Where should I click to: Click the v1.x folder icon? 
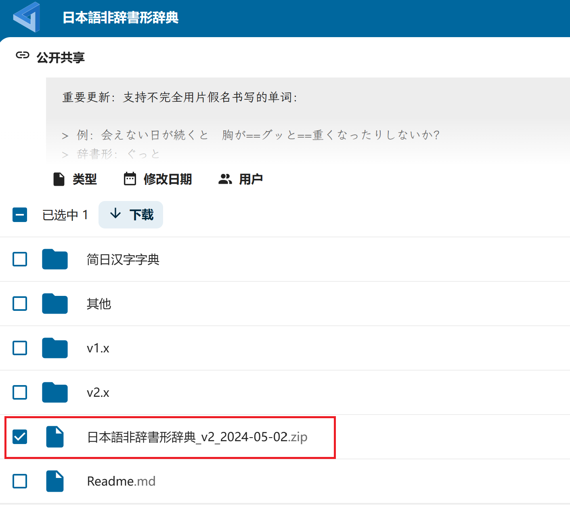click(x=55, y=348)
